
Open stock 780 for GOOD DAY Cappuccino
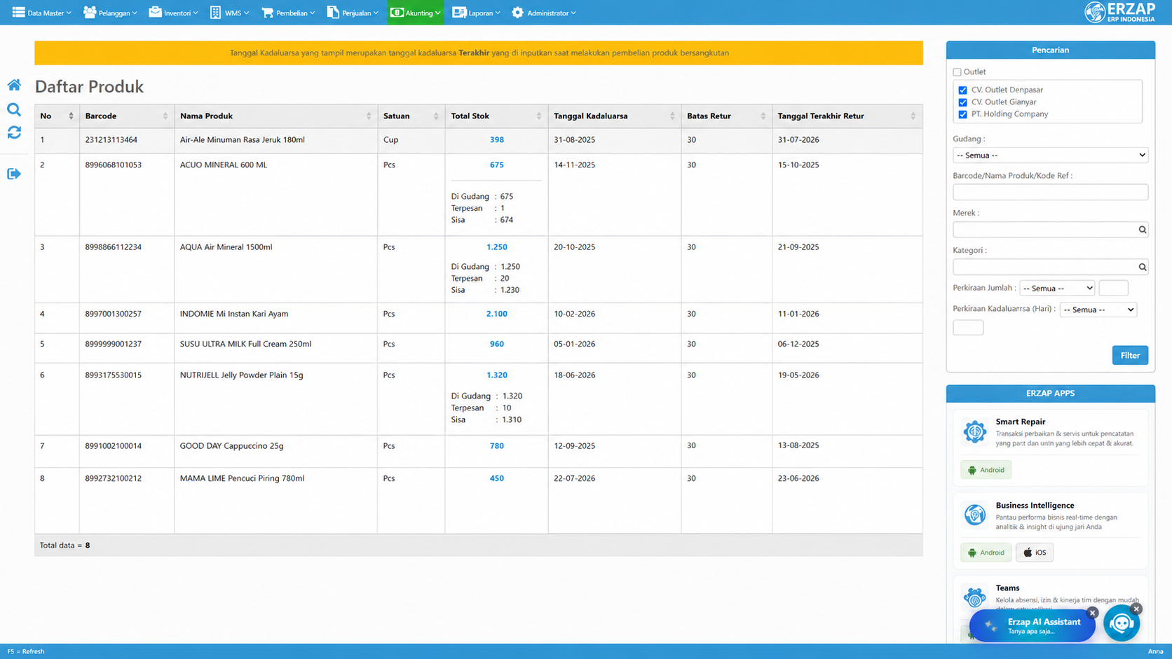pos(496,446)
